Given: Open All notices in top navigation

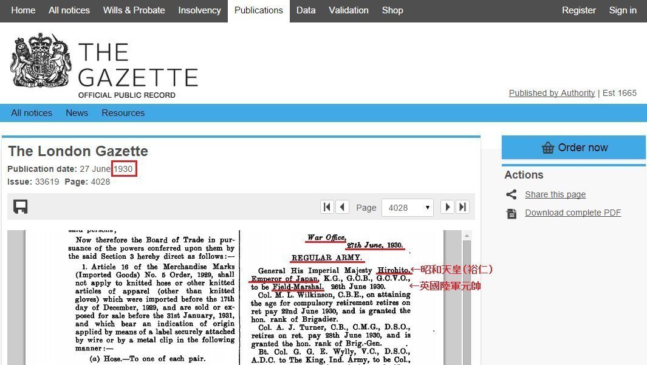Looking at the screenshot, I should pyautogui.click(x=69, y=10).
